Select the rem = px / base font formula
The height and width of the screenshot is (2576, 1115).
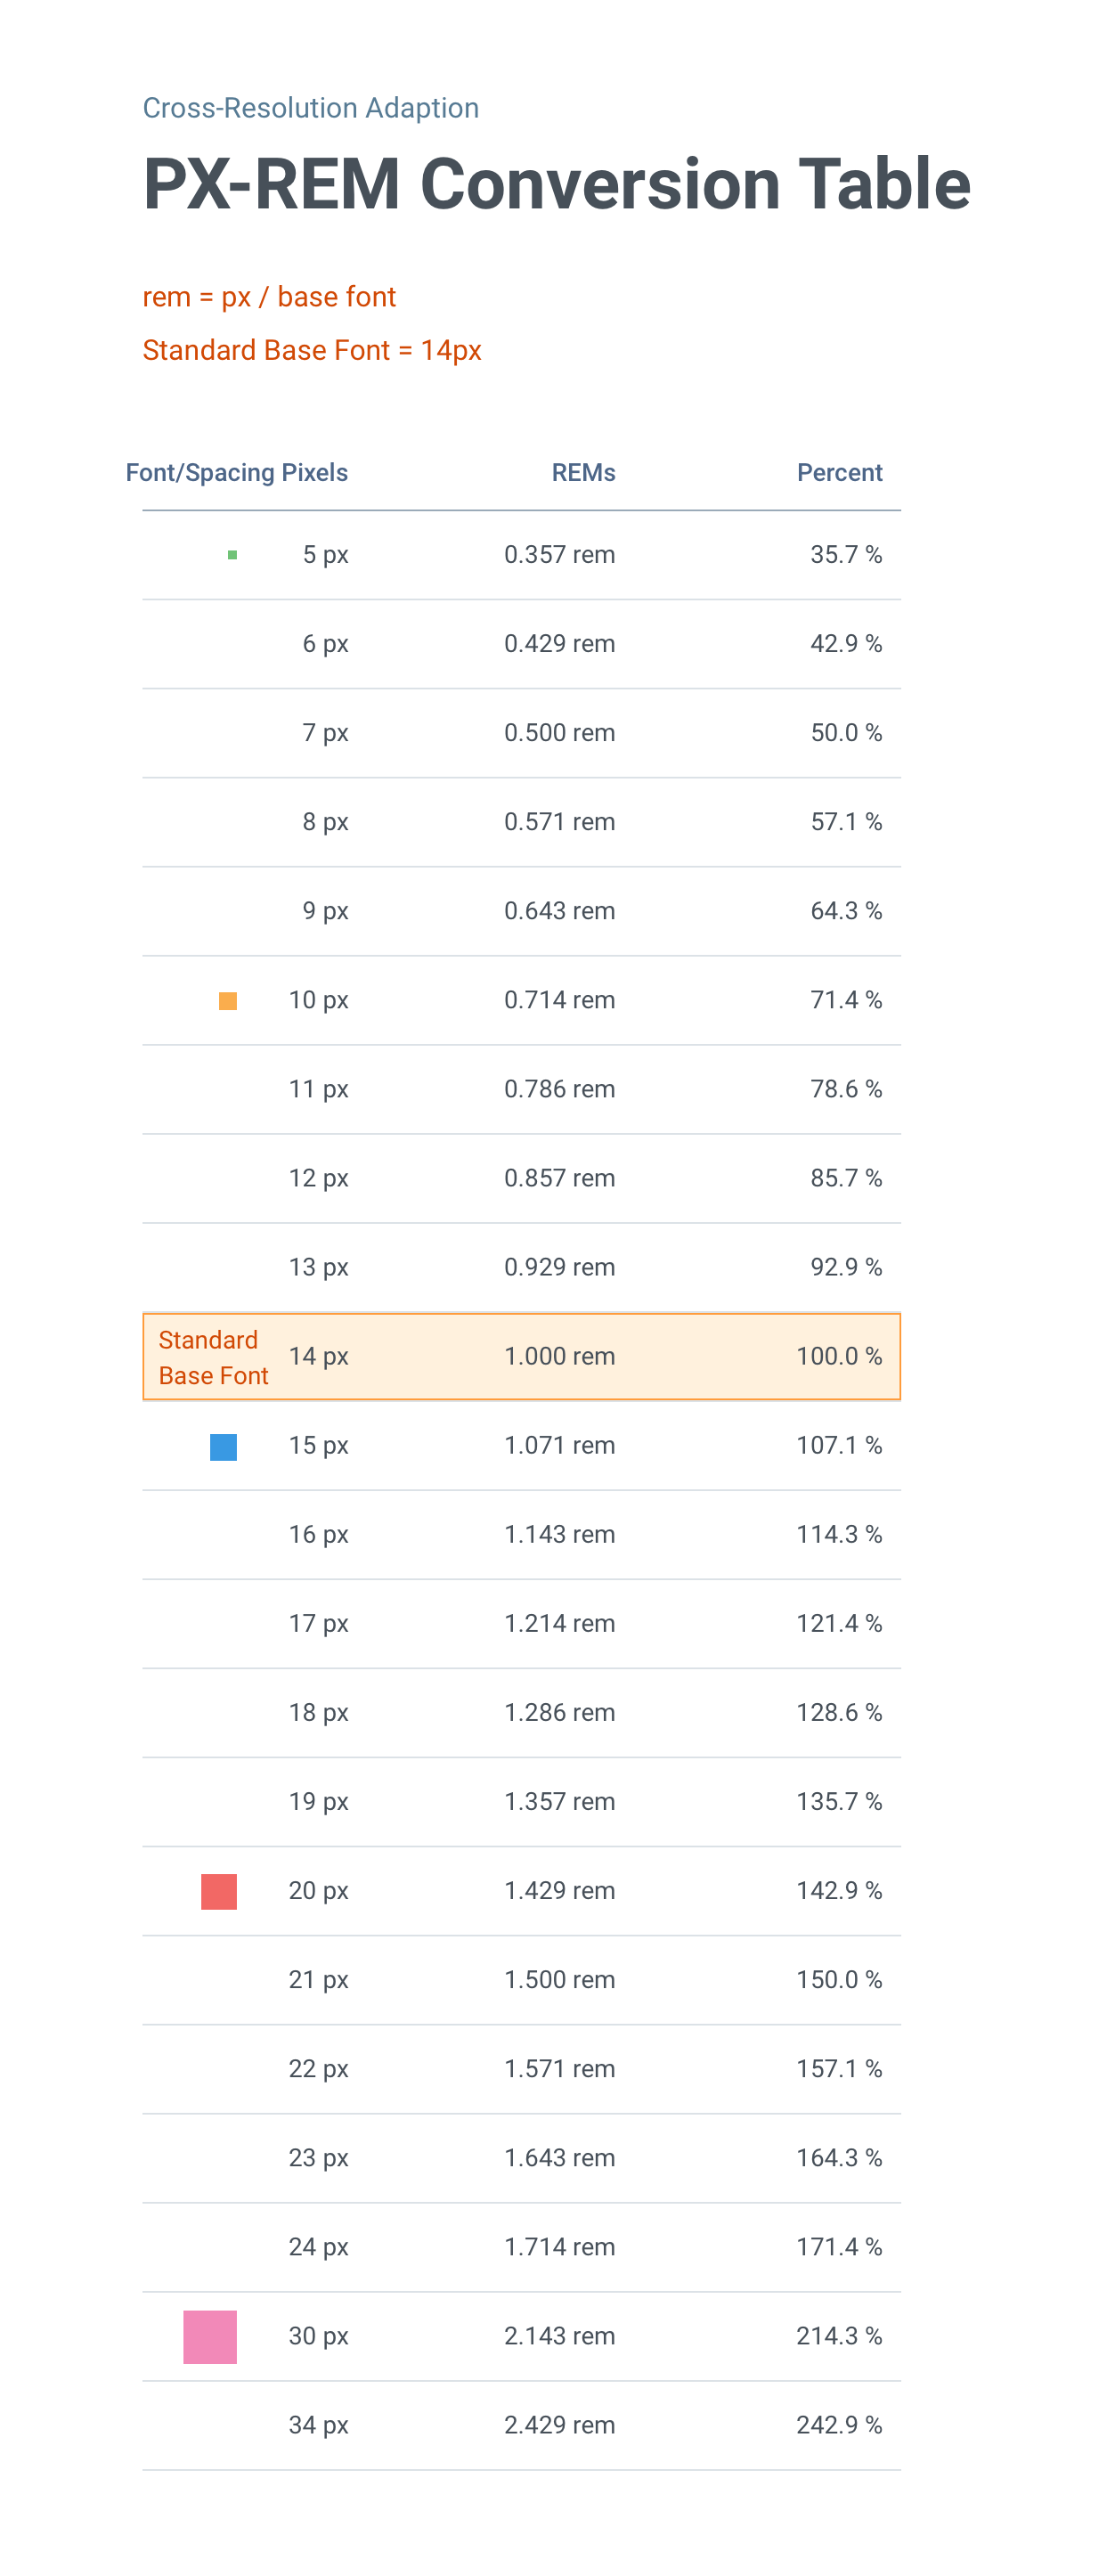pyautogui.click(x=269, y=297)
